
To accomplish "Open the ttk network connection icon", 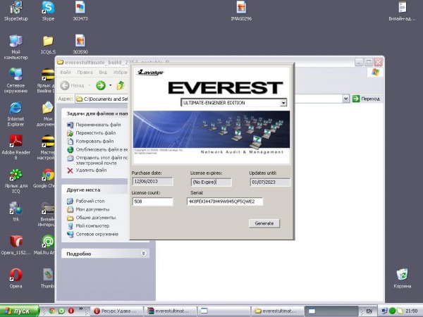I will pyautogui.click(x=16, y=211).
